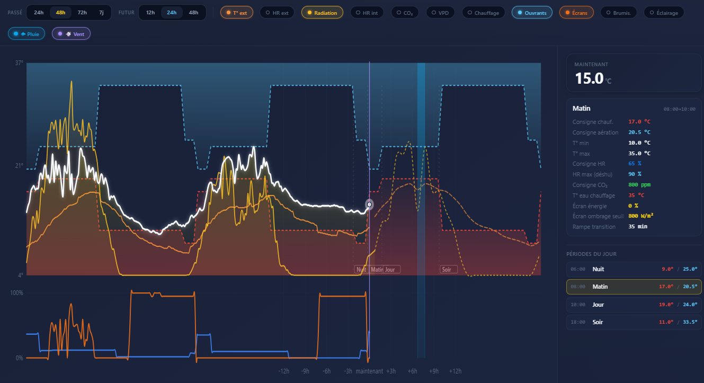Toggle the CO₂ series
The image size is (704, 383).
405,13
